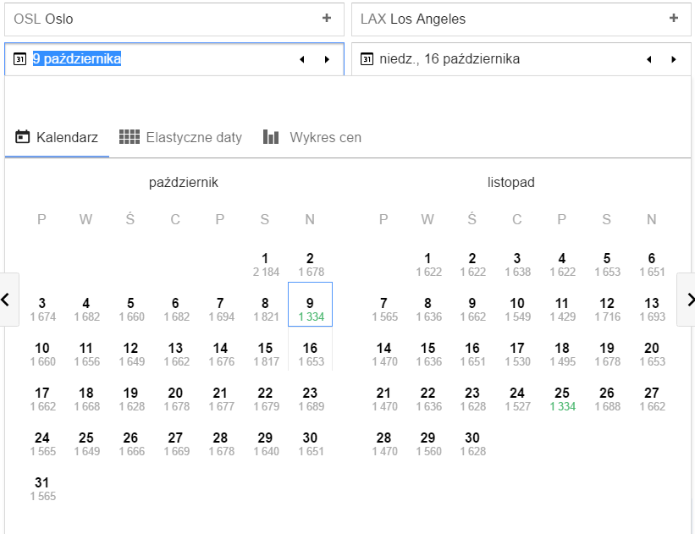695x534 pixels.
Task: Select November 11 priced 1 429
Action: [562, 310]
